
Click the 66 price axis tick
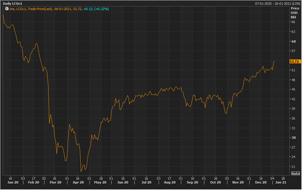click(x=293, y=22)
